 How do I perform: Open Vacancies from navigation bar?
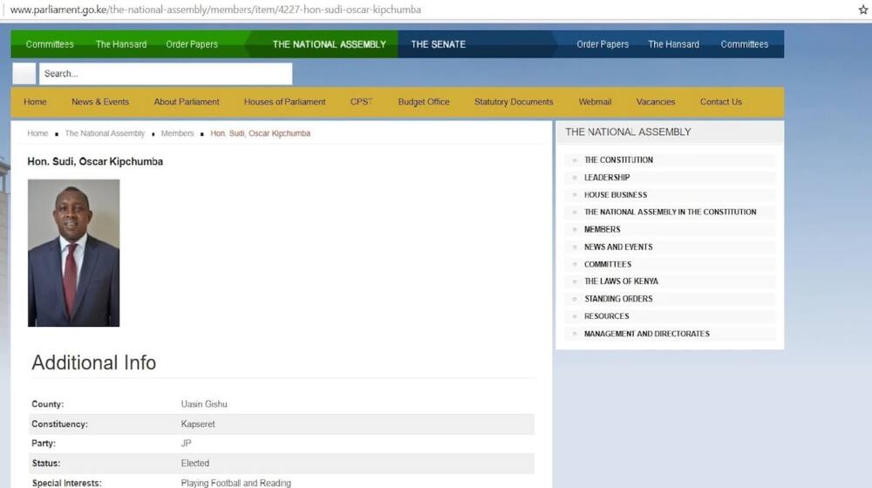tap(656, 102)
